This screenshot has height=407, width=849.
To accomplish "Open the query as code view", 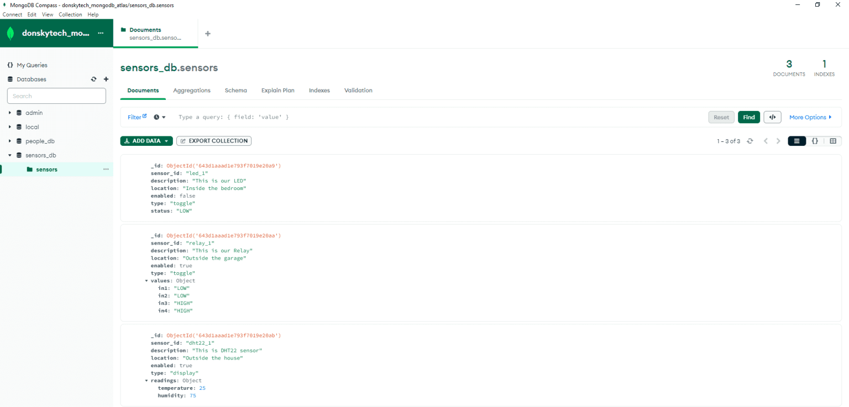I will point(772,117).
